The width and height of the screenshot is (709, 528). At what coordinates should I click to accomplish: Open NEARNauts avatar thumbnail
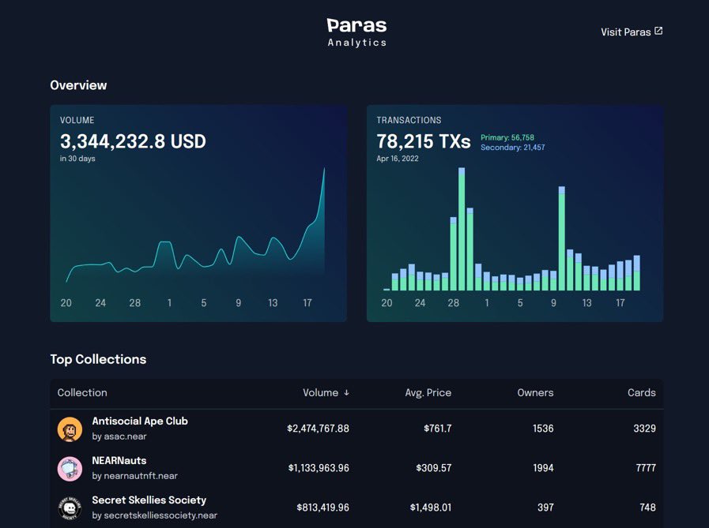pos(70,468)
